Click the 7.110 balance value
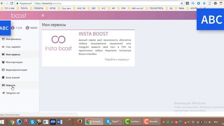 tap(19, 28)
